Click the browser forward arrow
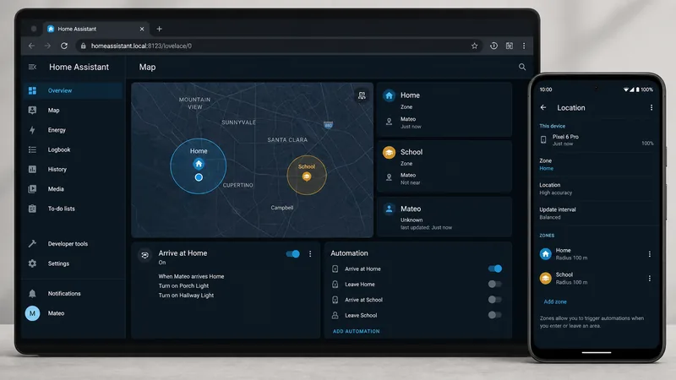Image resolution: width=676 pixels, height=380 pixels. click(47, 46)
